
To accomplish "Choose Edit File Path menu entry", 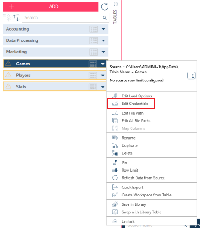I will pos(152,113).
